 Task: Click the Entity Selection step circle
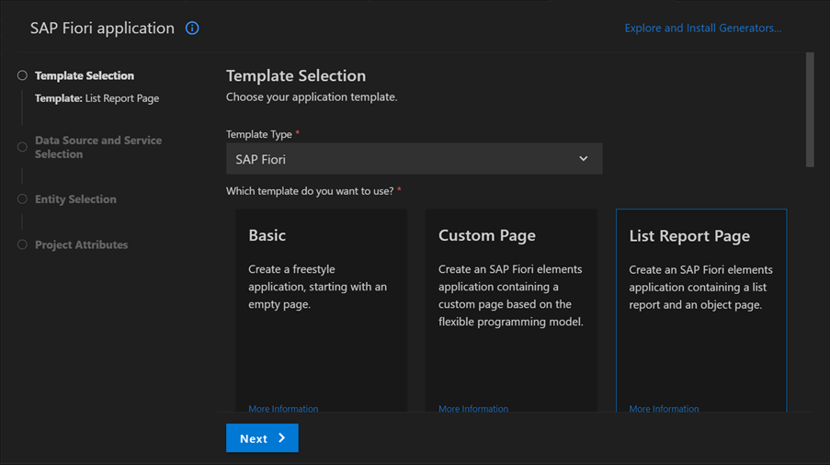[22, 198]
